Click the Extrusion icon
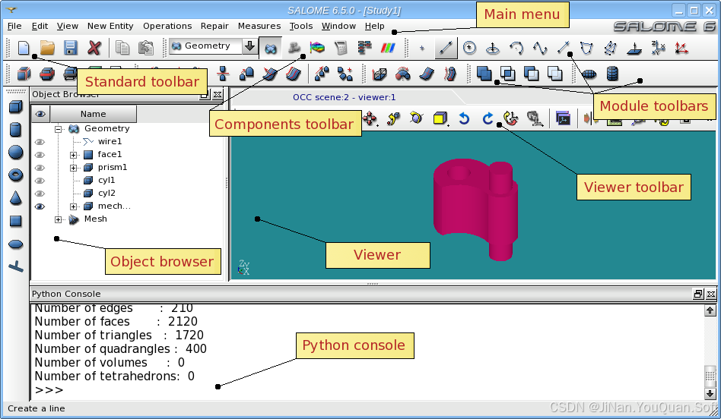Screen dimensions: 721x419 tap(380, 74)
